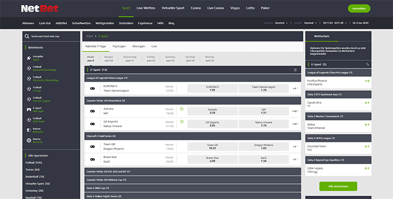The height and width of the screenshot is (199, 393).
Task: Switch to the Live tab
Action: pyautogui.click(x=154, y=46)
